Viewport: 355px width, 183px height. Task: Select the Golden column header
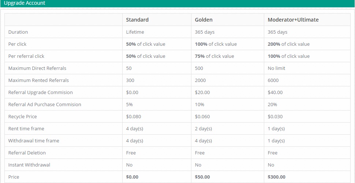point(203,20)
